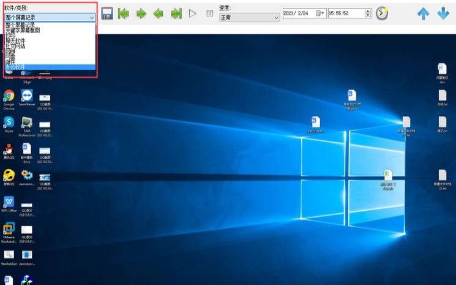This screenshot has width=456, height=285.
Task: Click the blue down arrow icon
Action: click(x=443, y=13)
